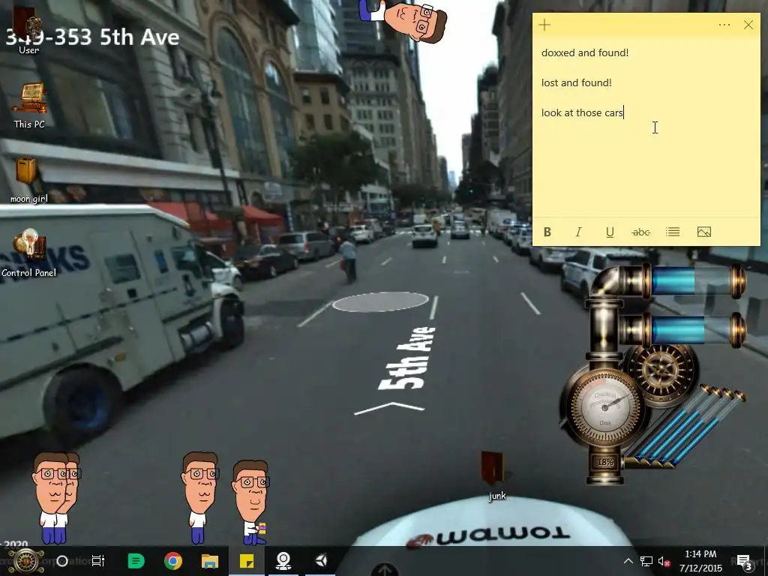Click the upper blue tube meter
This screenshot has height=576, width=768.
694,280
